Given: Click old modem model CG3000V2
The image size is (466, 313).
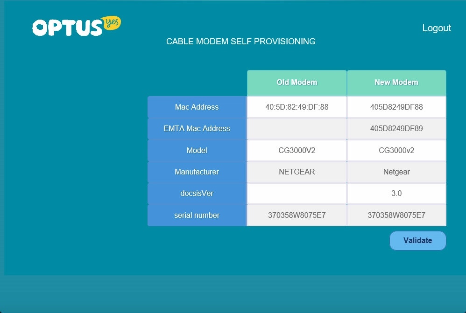Looking at the screenshot, I should point(297,150).
